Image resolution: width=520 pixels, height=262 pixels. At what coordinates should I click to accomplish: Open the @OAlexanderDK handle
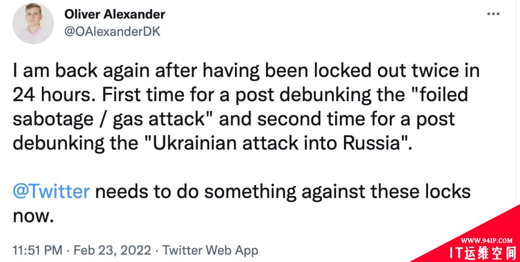(112, 31)
